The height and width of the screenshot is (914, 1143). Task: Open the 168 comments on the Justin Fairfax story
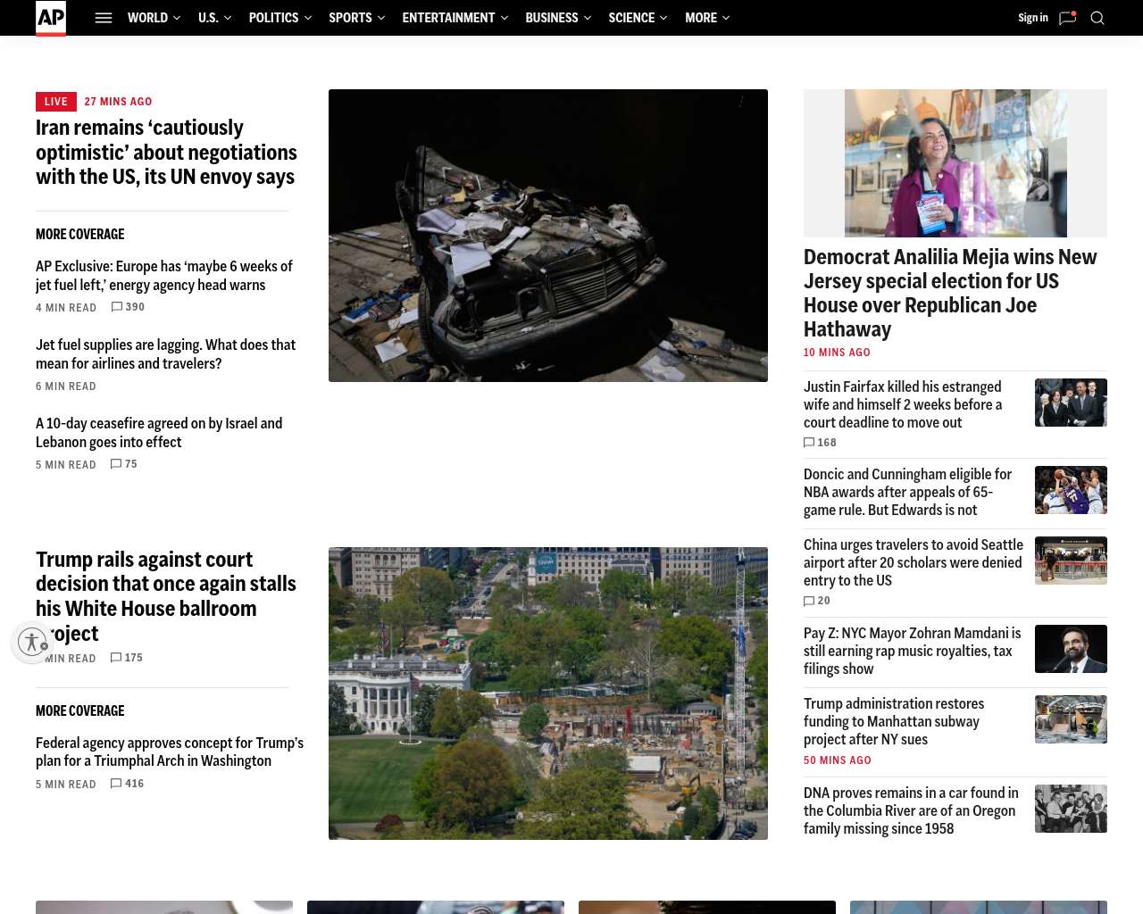(x=820, y=443)
